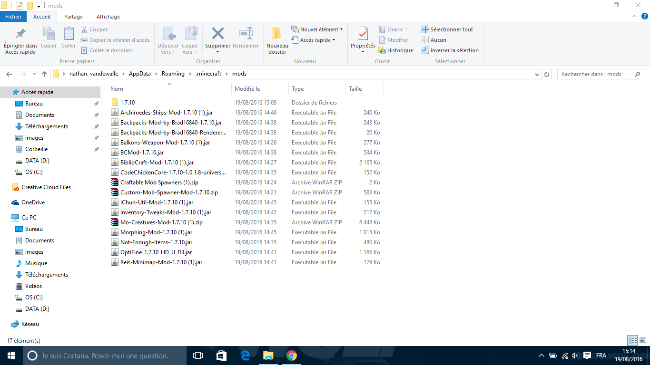The height and width of the screenshot is (365, 650).
Task: Open the Fichier menu
Action: 13,17
